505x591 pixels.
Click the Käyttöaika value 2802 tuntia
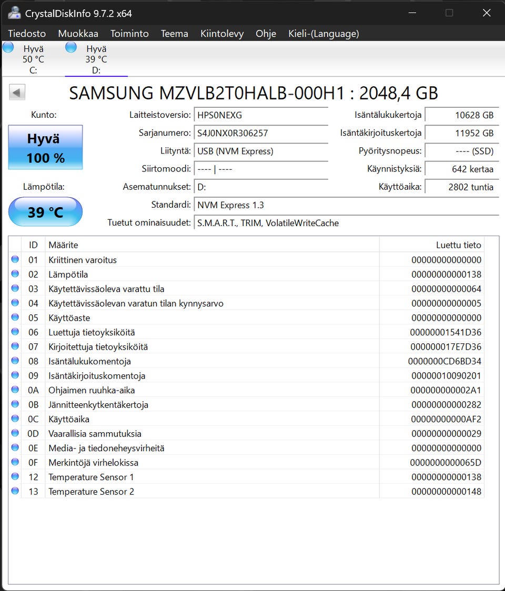click(462, 187)
